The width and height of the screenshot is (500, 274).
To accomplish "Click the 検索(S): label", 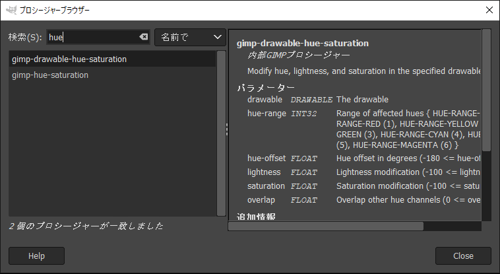I will click(25, 38).
